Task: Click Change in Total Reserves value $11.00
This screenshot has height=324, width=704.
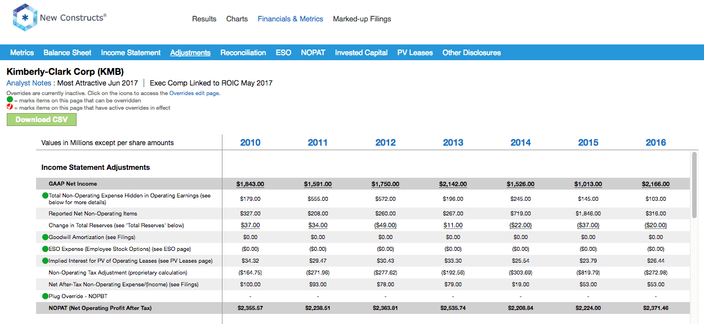Action: coord(453,226)
